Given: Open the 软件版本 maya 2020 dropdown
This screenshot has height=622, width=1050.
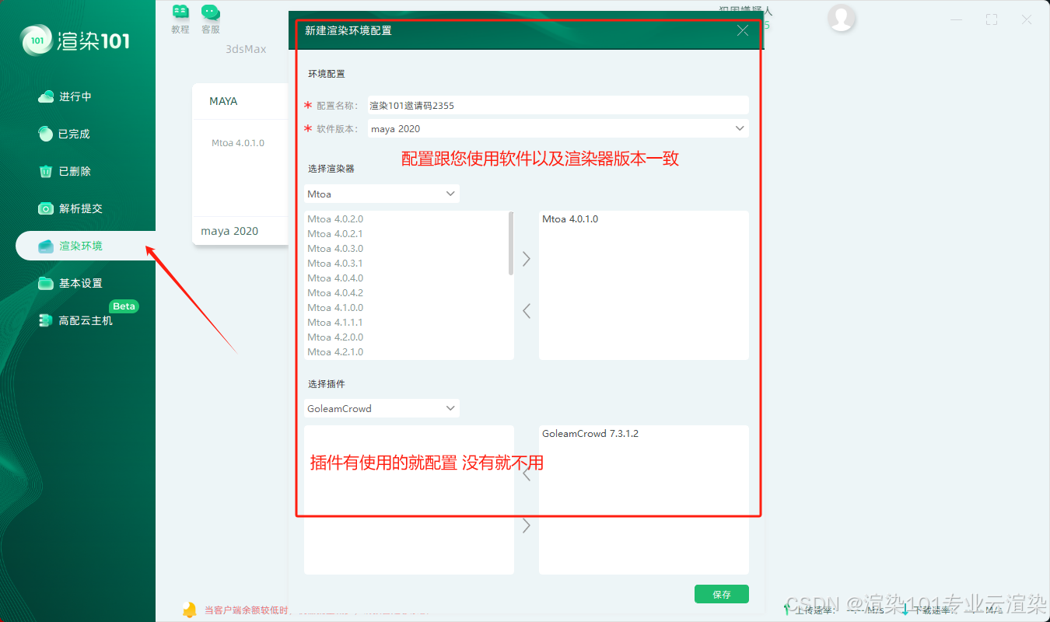Looking at the screenshot, I should (x=558, y=128).
